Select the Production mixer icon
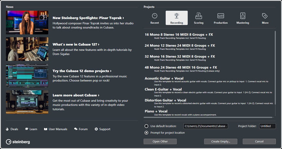 click(220, 16)
